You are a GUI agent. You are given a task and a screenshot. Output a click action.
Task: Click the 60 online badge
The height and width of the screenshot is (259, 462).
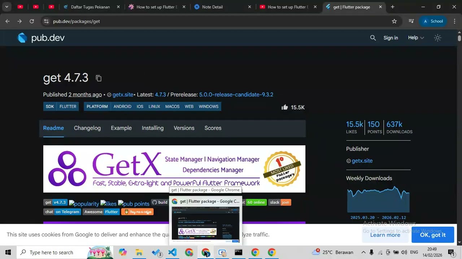(256, 203)
